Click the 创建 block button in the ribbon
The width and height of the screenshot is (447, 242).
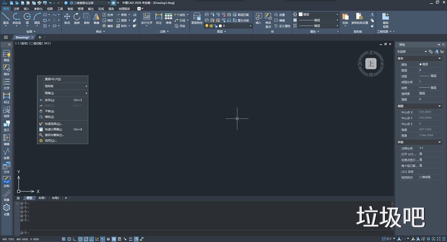pyautogui.click(x=282, y=15)
